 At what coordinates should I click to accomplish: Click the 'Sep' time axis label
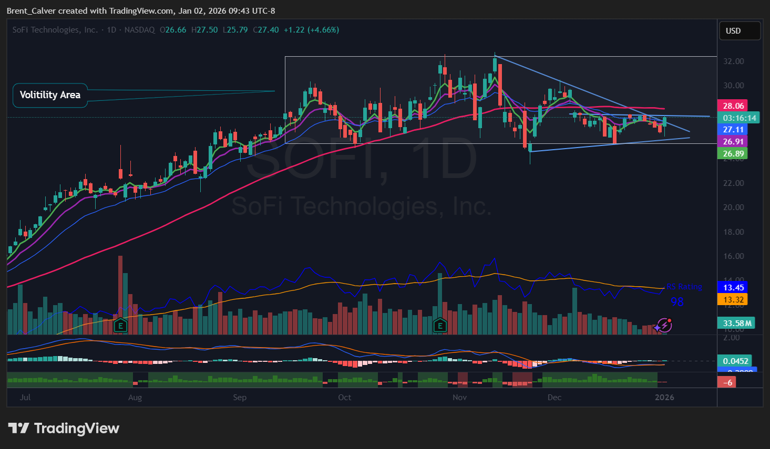point(240,398)
